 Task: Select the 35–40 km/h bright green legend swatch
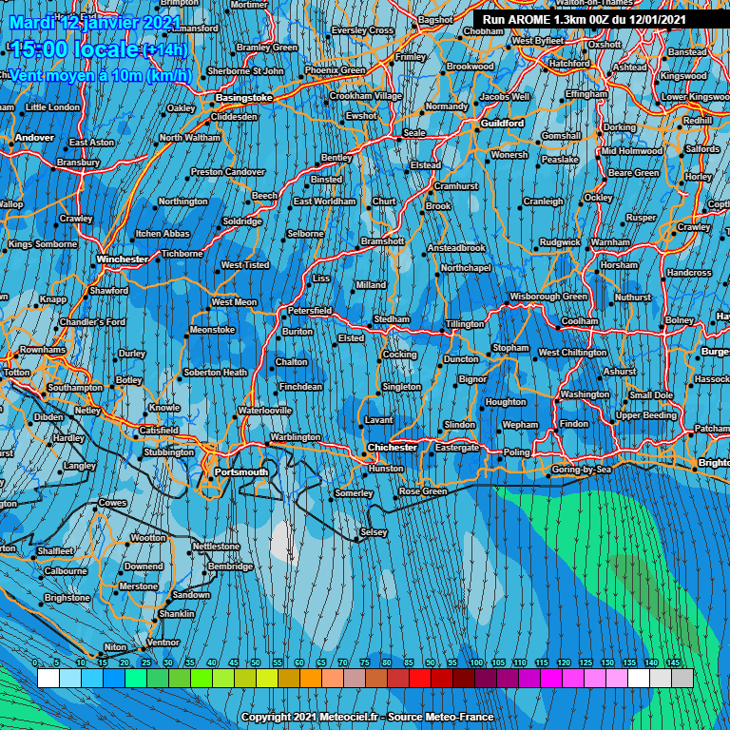202,678
